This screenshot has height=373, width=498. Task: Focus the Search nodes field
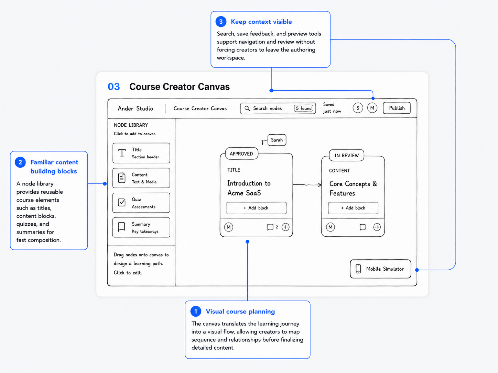click(278, 109)
